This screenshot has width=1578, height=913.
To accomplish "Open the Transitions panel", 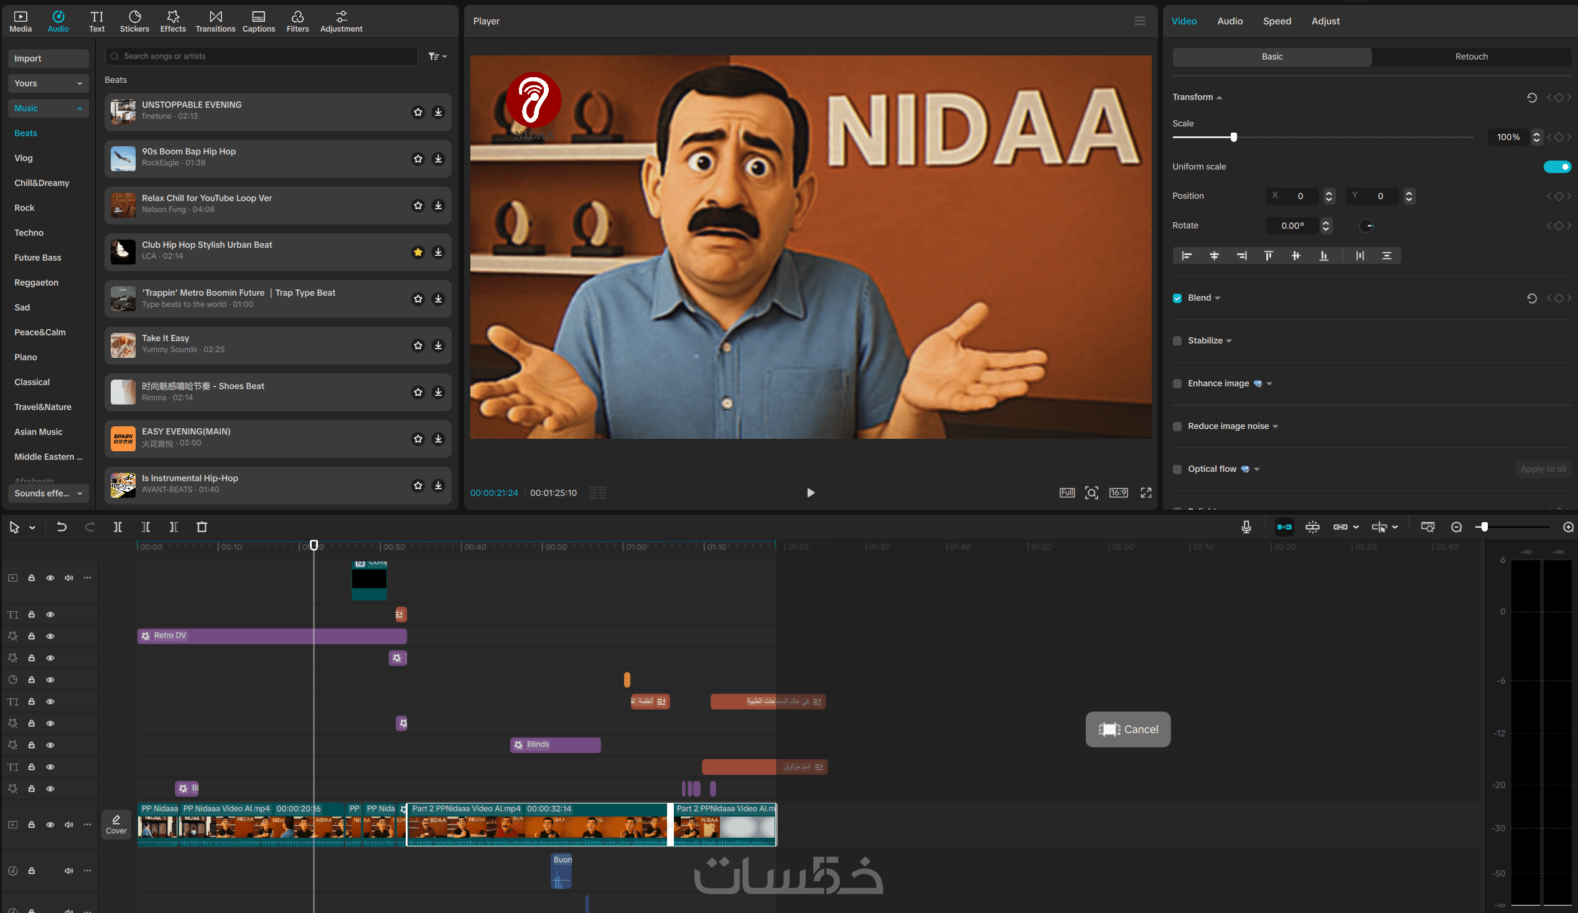I will [x=215, y=21].
